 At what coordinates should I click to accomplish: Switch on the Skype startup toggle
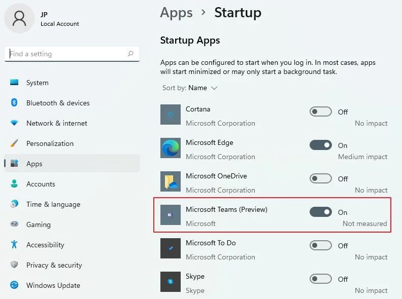tap(321, 279)
